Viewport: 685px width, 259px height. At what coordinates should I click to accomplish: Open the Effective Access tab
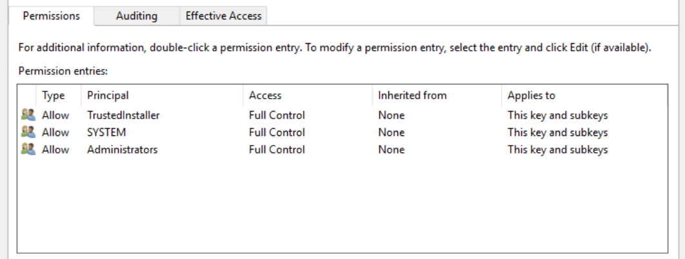[223, 16]
